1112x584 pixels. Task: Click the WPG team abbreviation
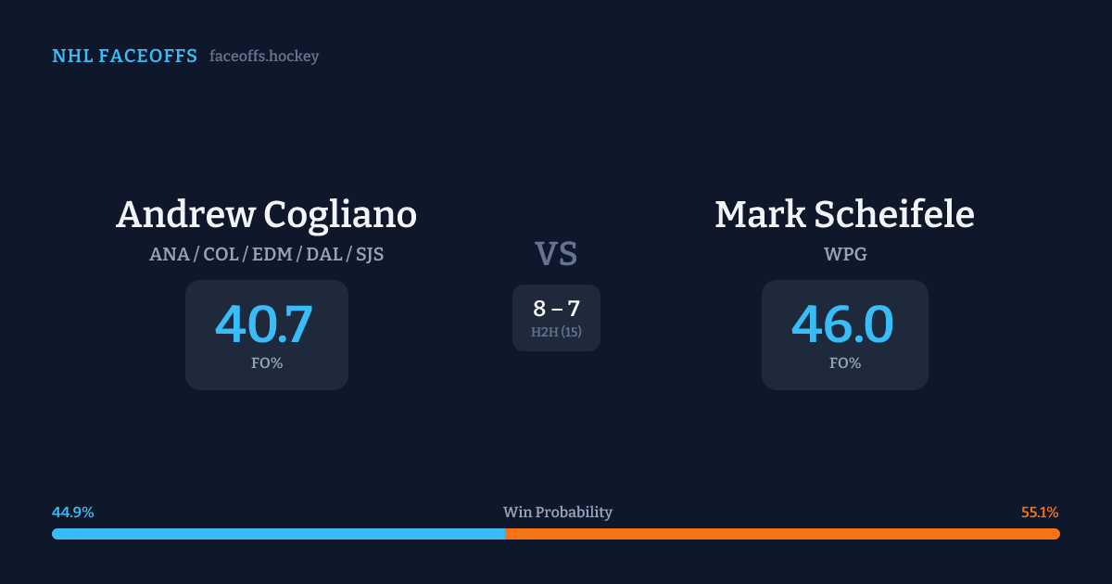tap(845, 254)
